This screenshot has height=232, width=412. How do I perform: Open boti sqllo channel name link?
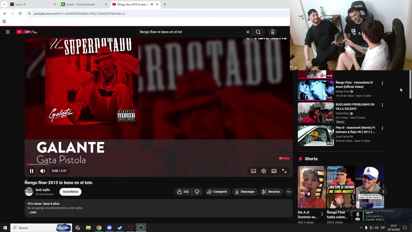(x=43, y=190)
